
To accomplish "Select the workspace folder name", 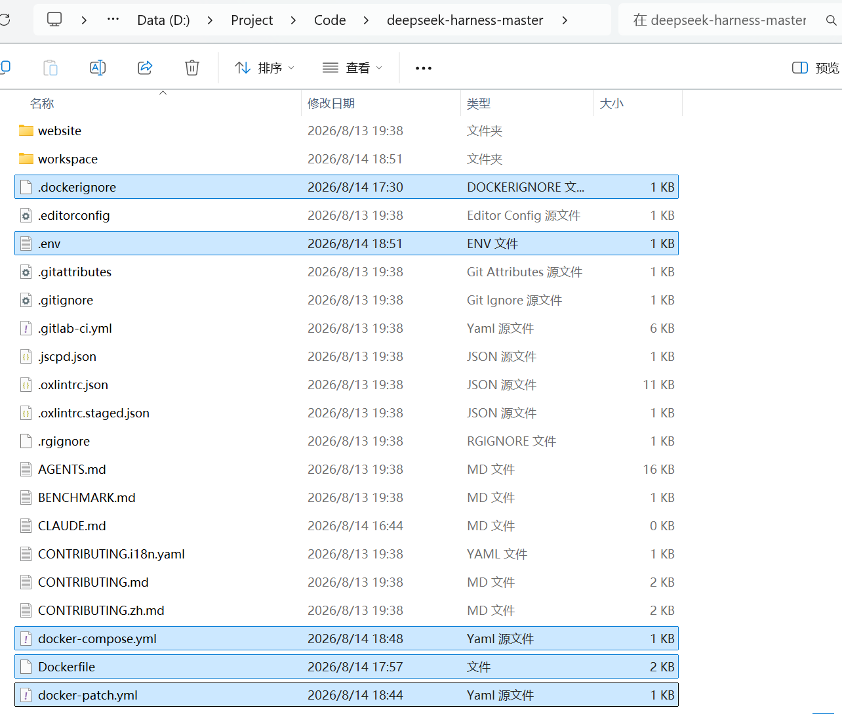I will click(68, 159).
